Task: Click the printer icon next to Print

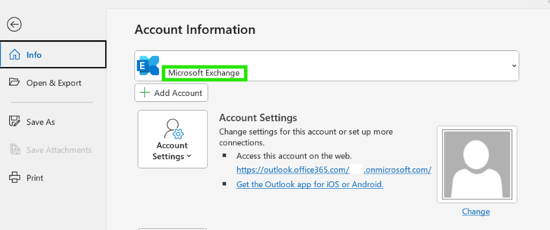Action: click(15, 177)
